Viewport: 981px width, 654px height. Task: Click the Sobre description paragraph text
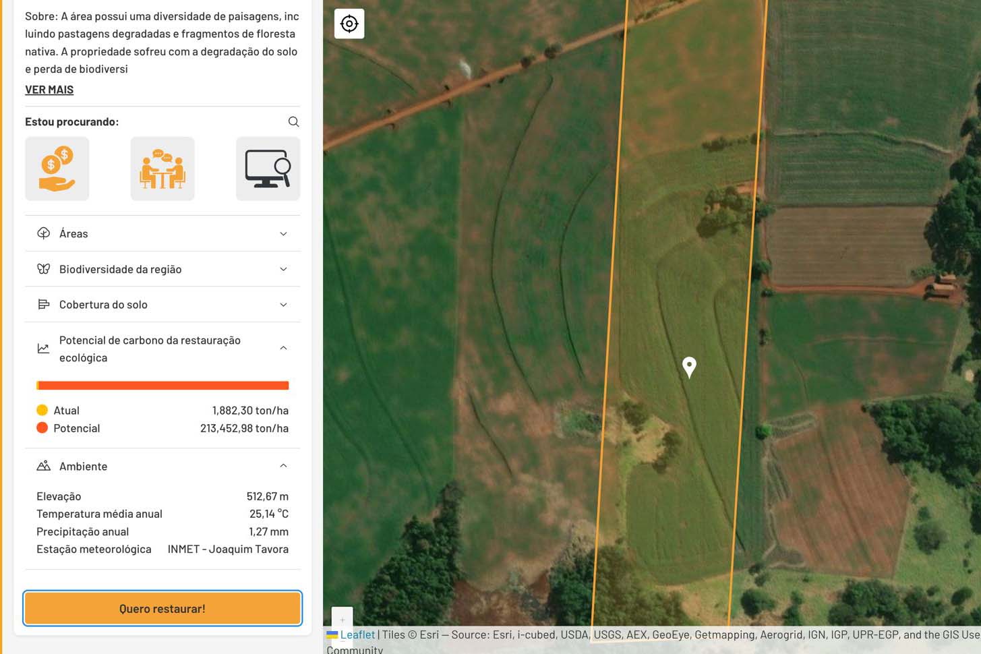(x=162, y=42)
